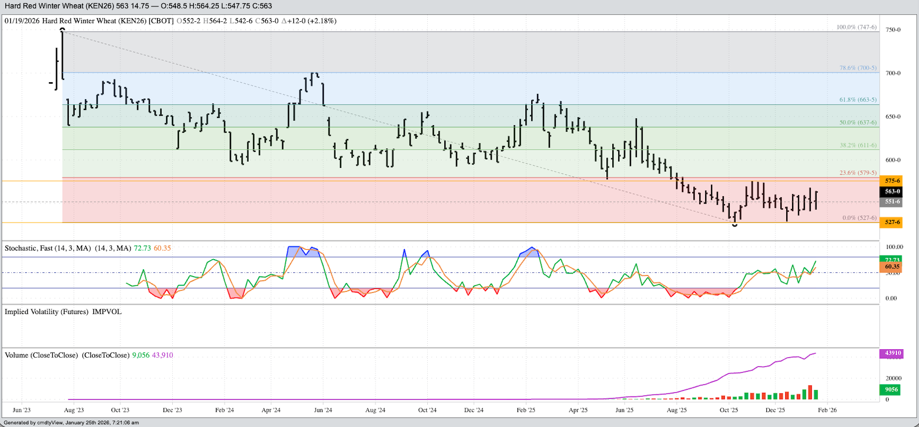This screenshot has width=919, height=427.
Task: Click the orange 575-6 price badge
Action: pos(891,181)
